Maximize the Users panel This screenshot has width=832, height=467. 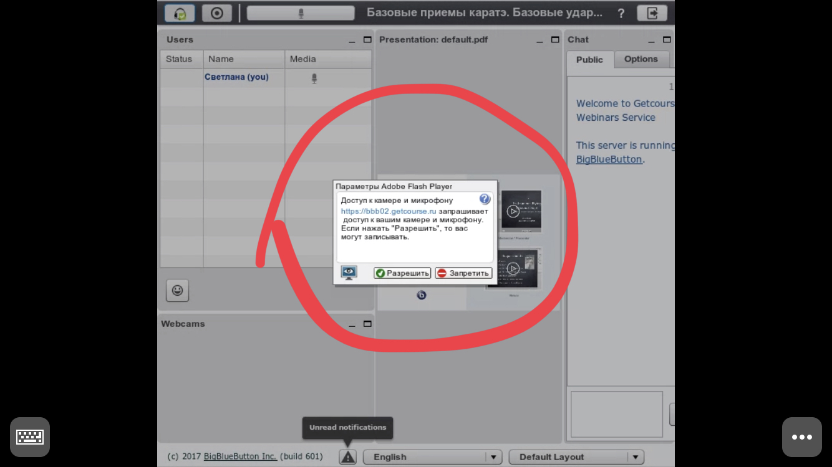tap(367, 39)
